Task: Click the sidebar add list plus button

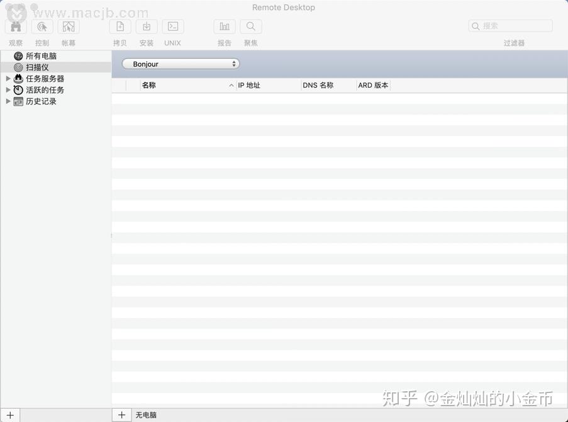Action: 10,416
